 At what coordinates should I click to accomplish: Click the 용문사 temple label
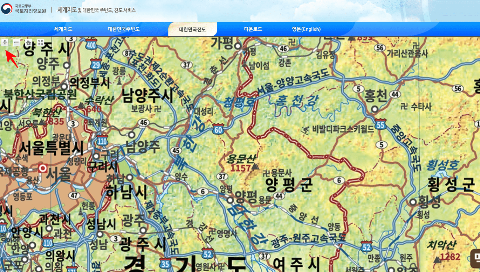(x=282, y=172)
